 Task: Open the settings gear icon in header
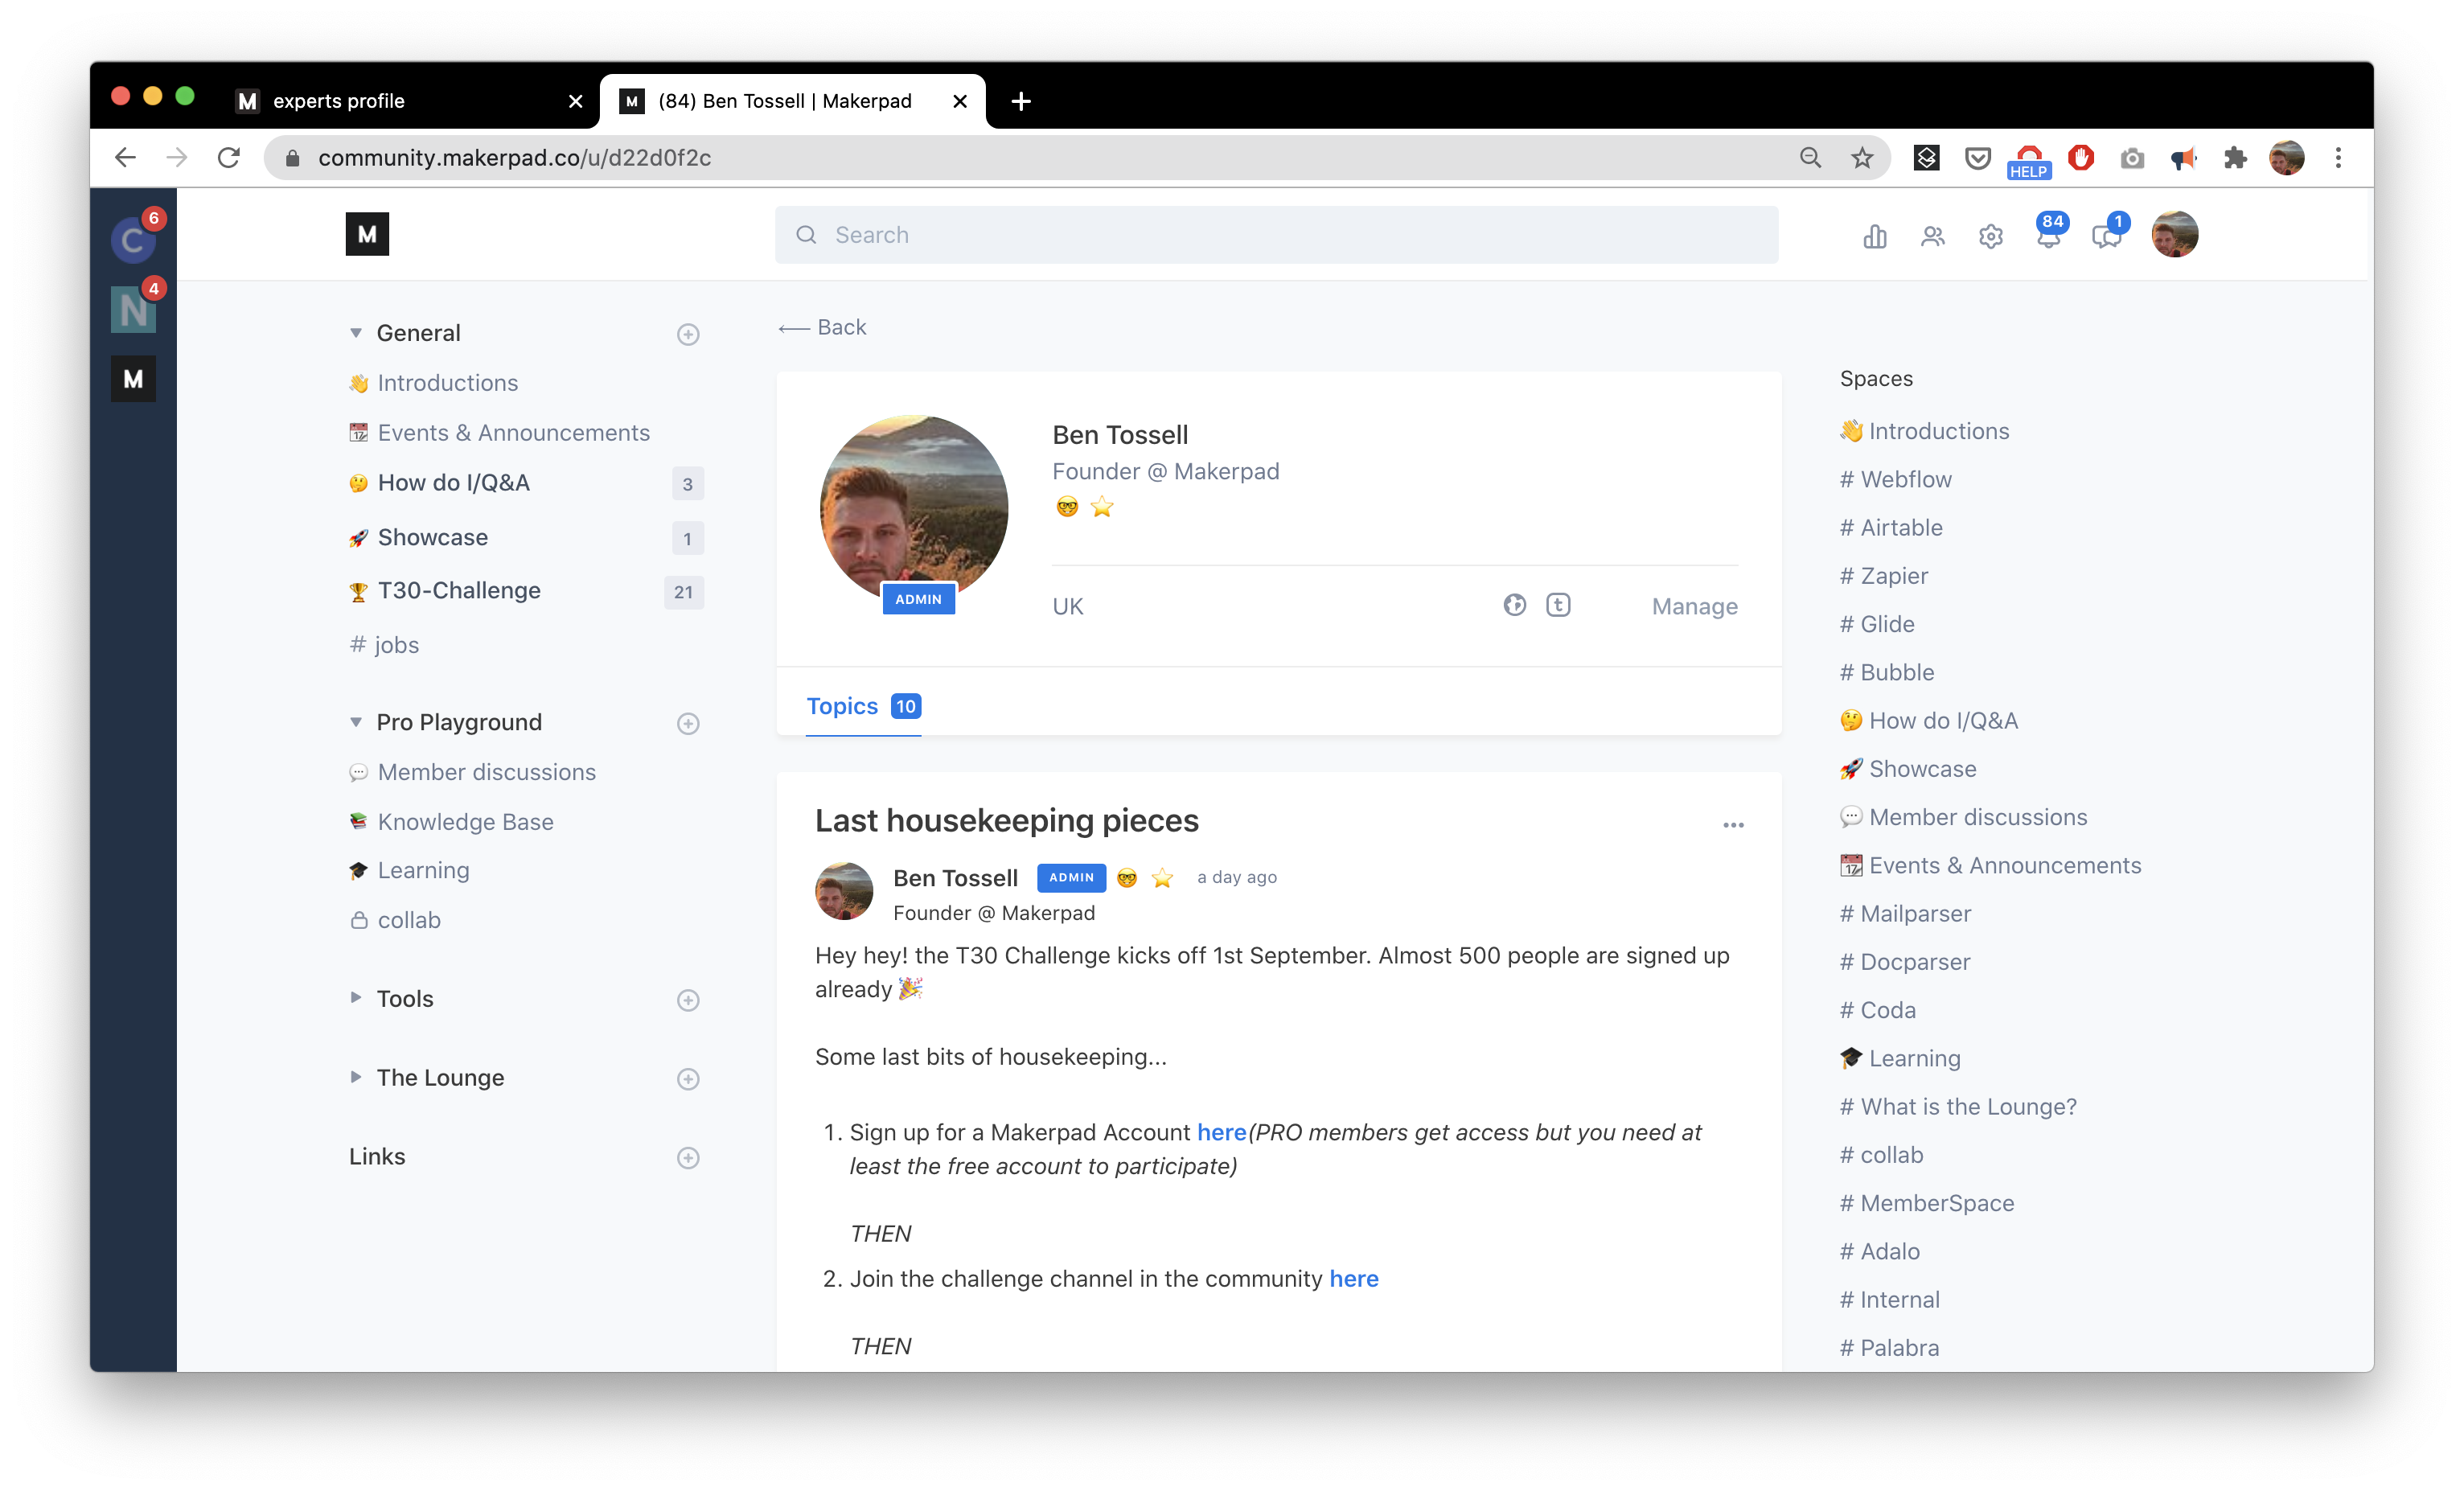(1990, 236)
